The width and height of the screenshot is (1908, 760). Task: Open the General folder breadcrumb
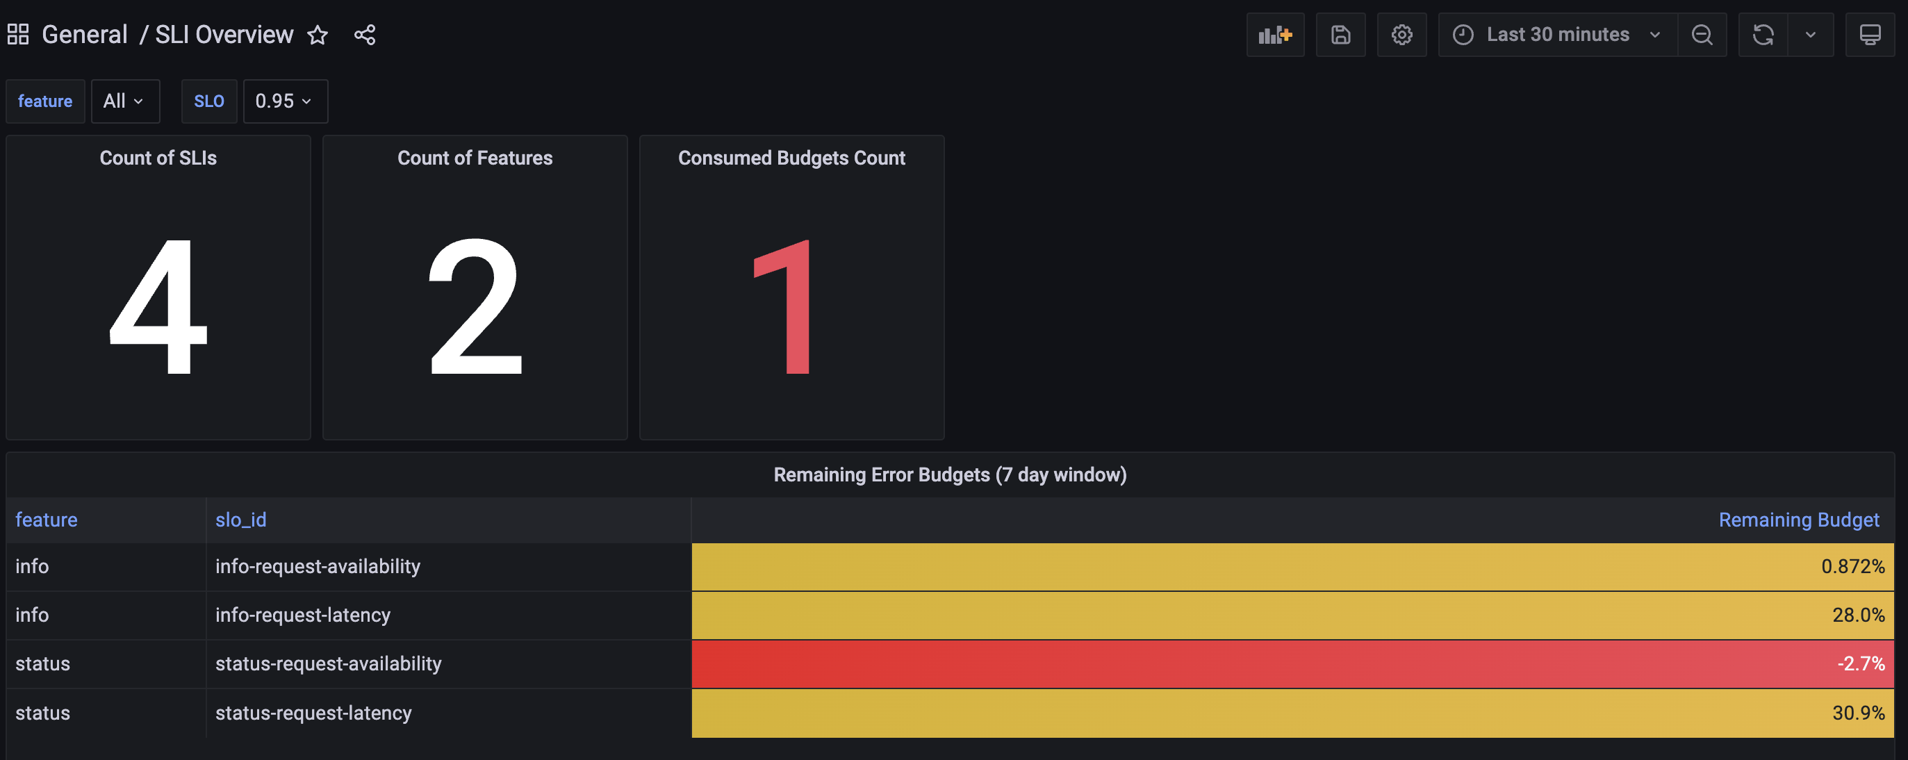[x=85, y=35]
